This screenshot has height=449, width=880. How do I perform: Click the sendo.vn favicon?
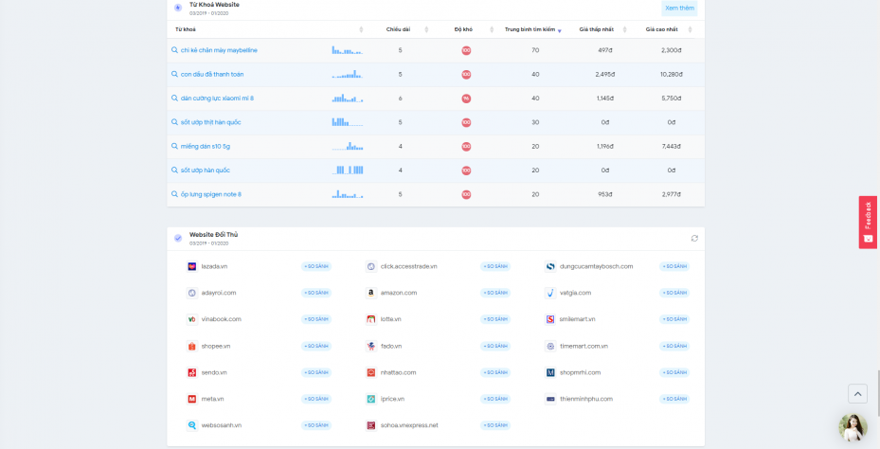[x=192, y=372]
